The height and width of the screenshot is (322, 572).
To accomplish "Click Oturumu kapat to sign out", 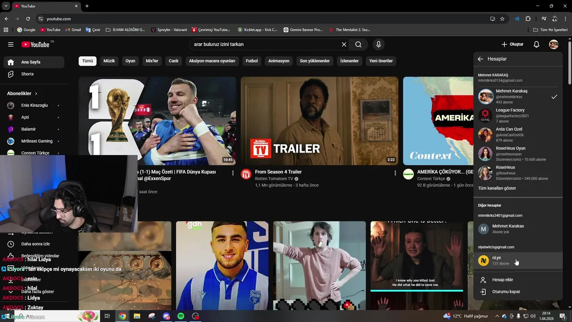I will coord(518,292).
